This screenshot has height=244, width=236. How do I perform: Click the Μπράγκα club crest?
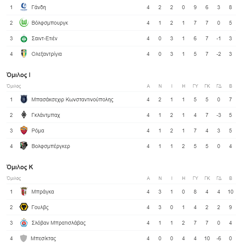(x=24, y=191)
